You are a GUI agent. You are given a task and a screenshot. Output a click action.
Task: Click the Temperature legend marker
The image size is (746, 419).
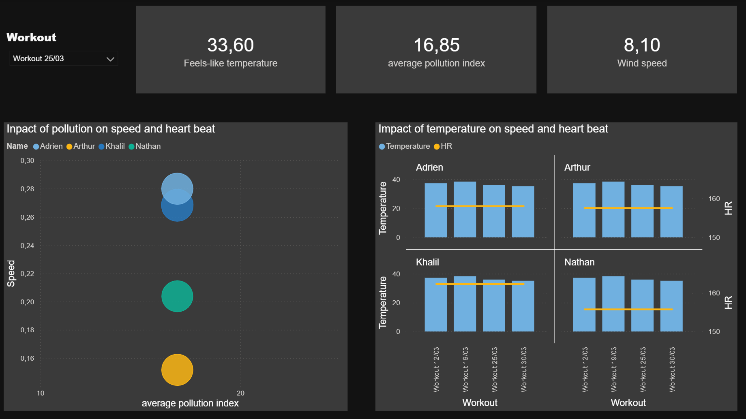(x=381, y=146)
